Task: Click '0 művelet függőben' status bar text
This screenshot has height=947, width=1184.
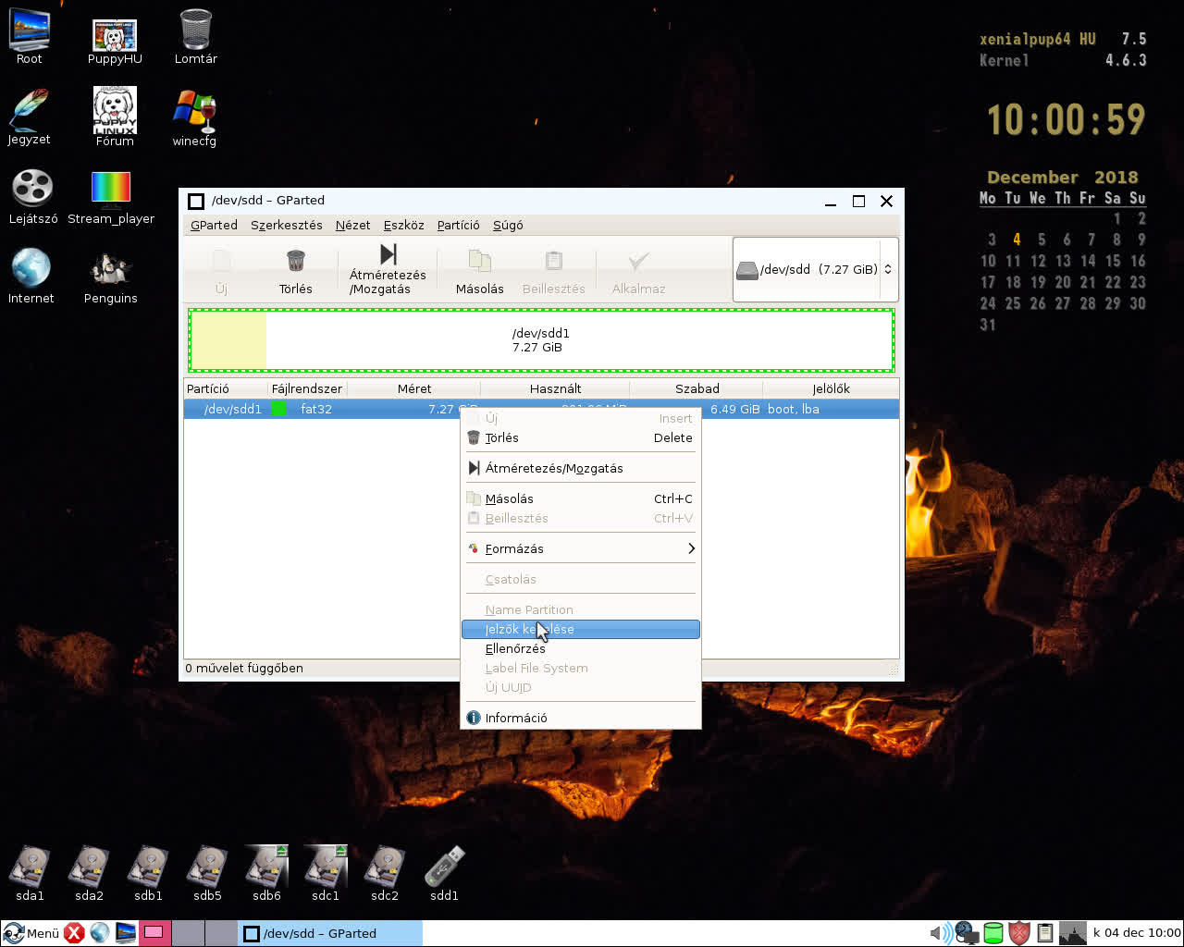Action: 244,668
